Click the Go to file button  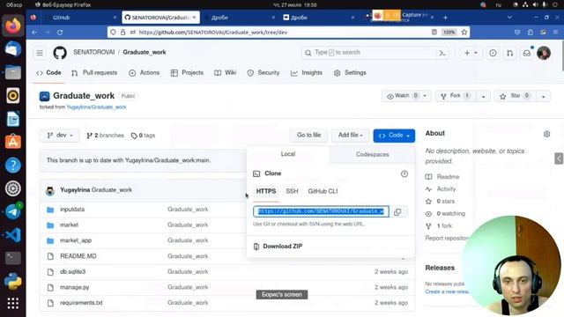point(308,135)
